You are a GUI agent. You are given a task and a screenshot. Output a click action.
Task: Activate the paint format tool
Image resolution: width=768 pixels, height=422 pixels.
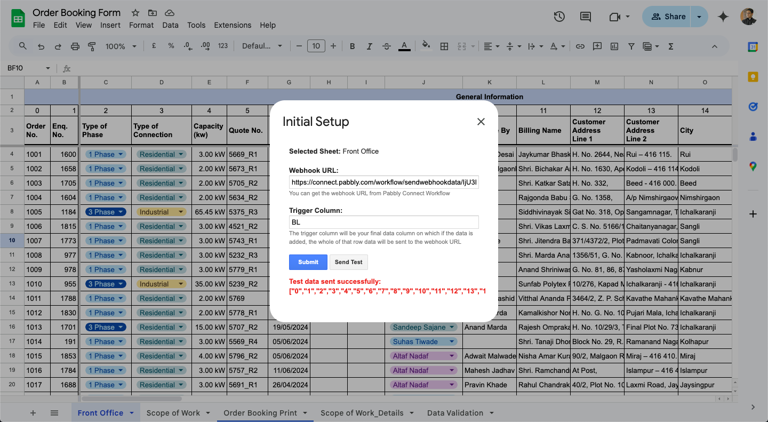[x=92, y=46]
